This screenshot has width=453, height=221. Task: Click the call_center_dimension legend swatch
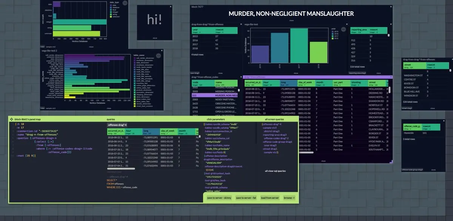tap(134, 58)
